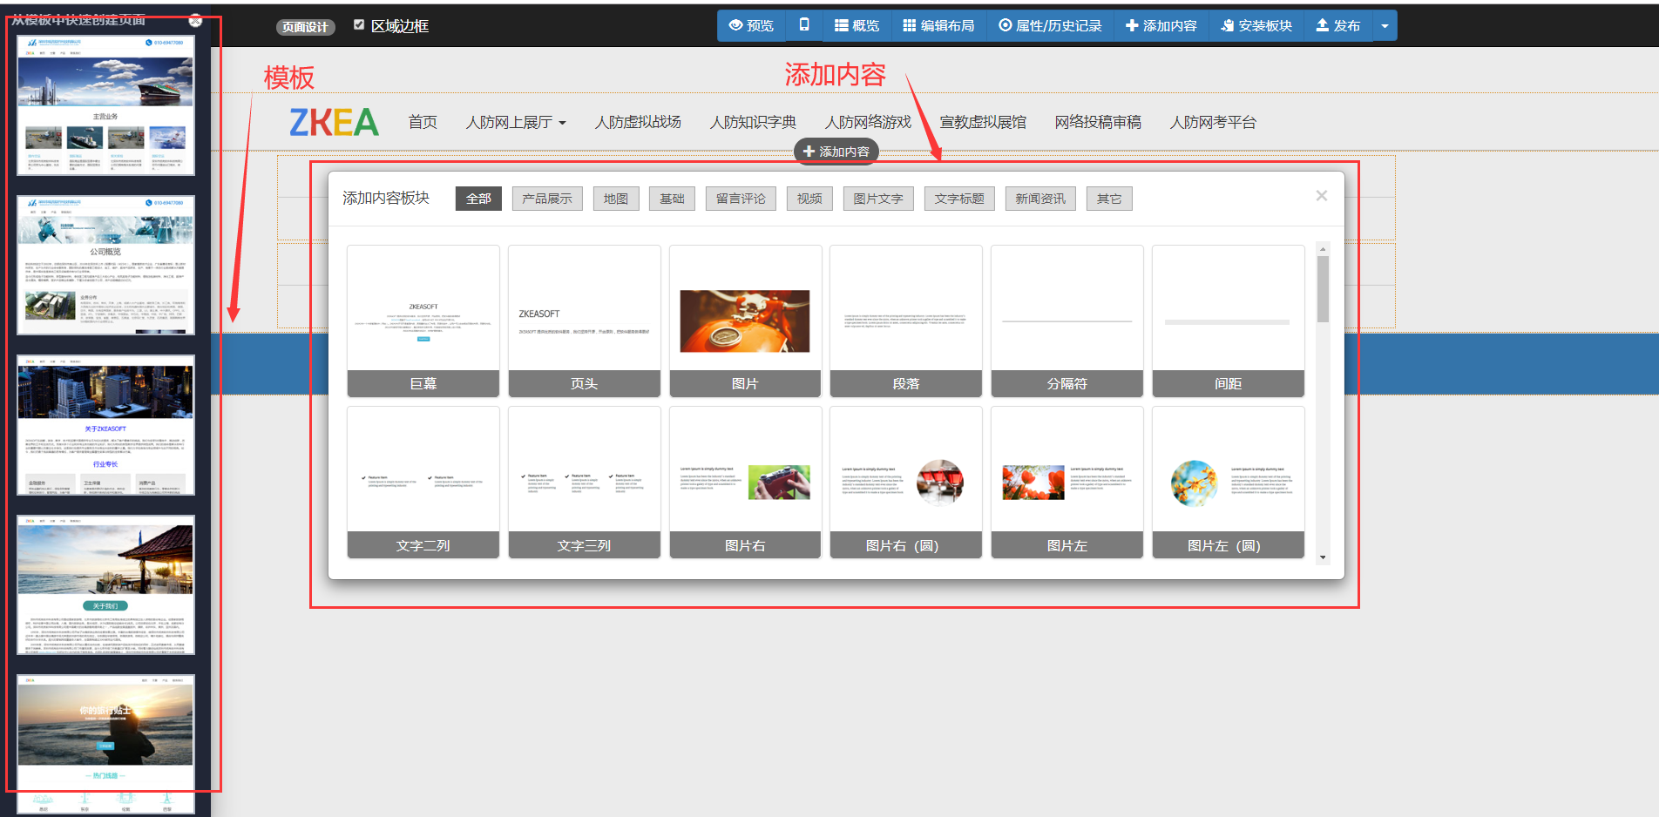Filter widgets by 留言评论
The width and height of the screenshot is (1659, 817).
[x=741, y=199]
